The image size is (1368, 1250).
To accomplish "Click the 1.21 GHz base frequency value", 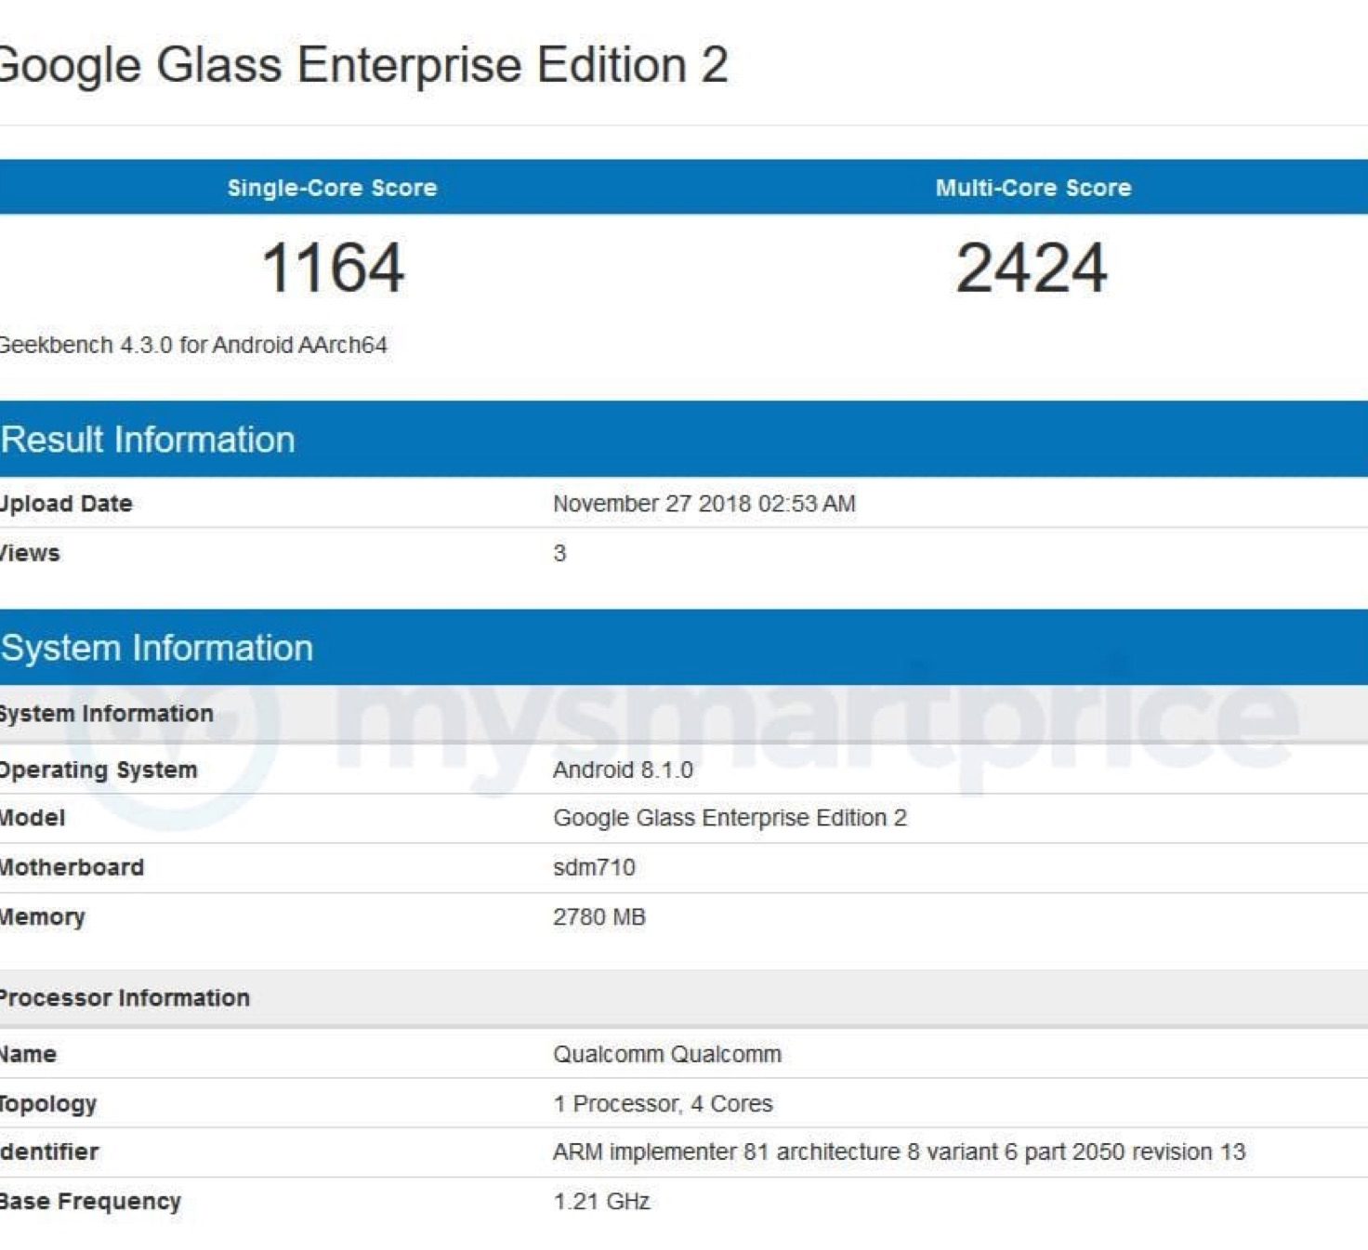I will click(601, 1202).
